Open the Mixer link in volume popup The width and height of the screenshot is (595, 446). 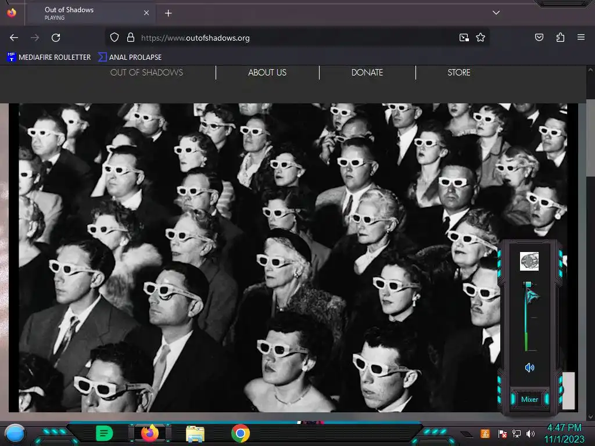tap(529, 400)
